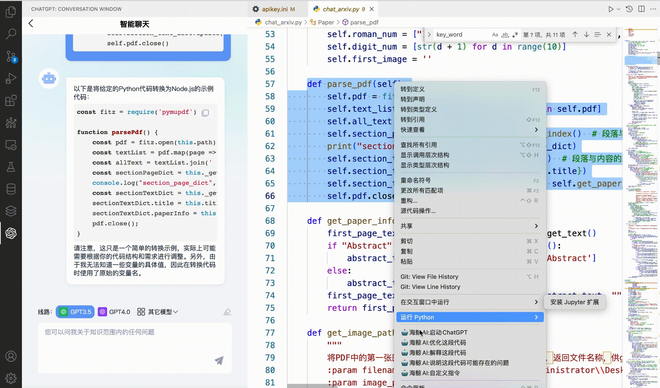This screenshot has width=660, height=388.
Task: Expand the 快速查看 submenu
Action: (x=470, y=130)
